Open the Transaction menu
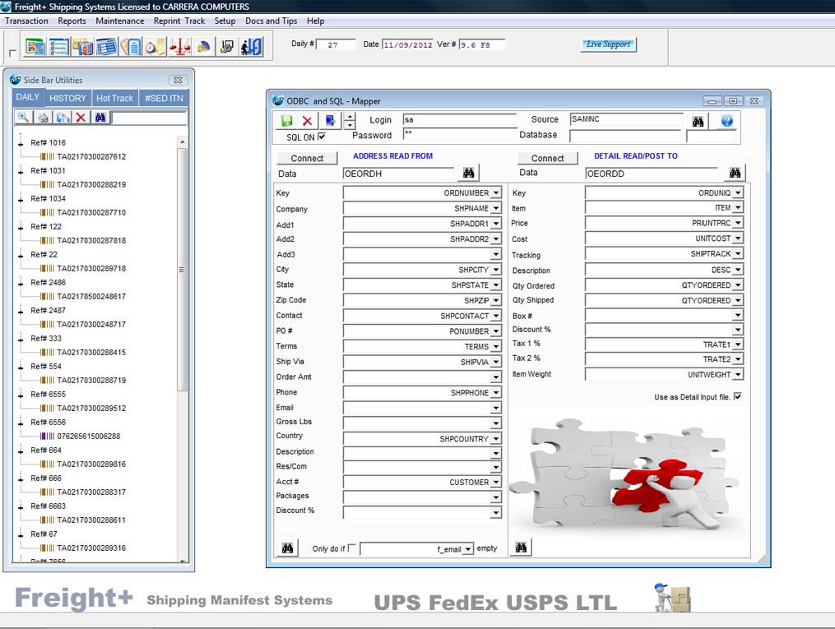This screenshot has height=629, width=835. (26, 21)
